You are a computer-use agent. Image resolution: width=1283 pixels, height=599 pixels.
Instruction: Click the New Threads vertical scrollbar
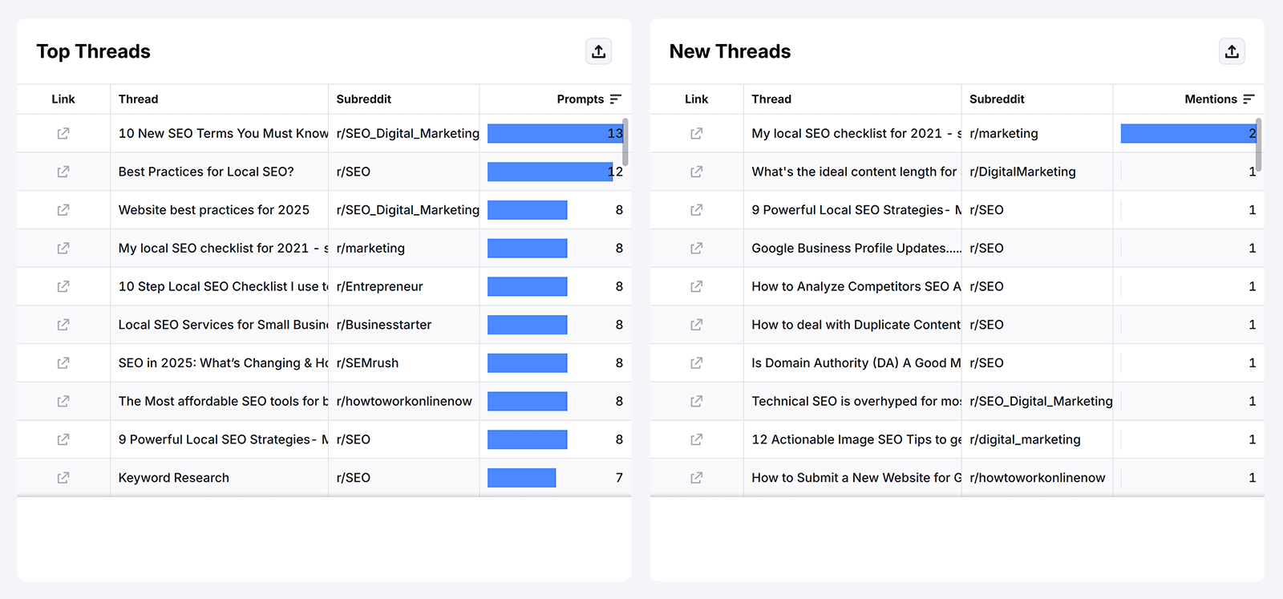tap(1258, 144)
